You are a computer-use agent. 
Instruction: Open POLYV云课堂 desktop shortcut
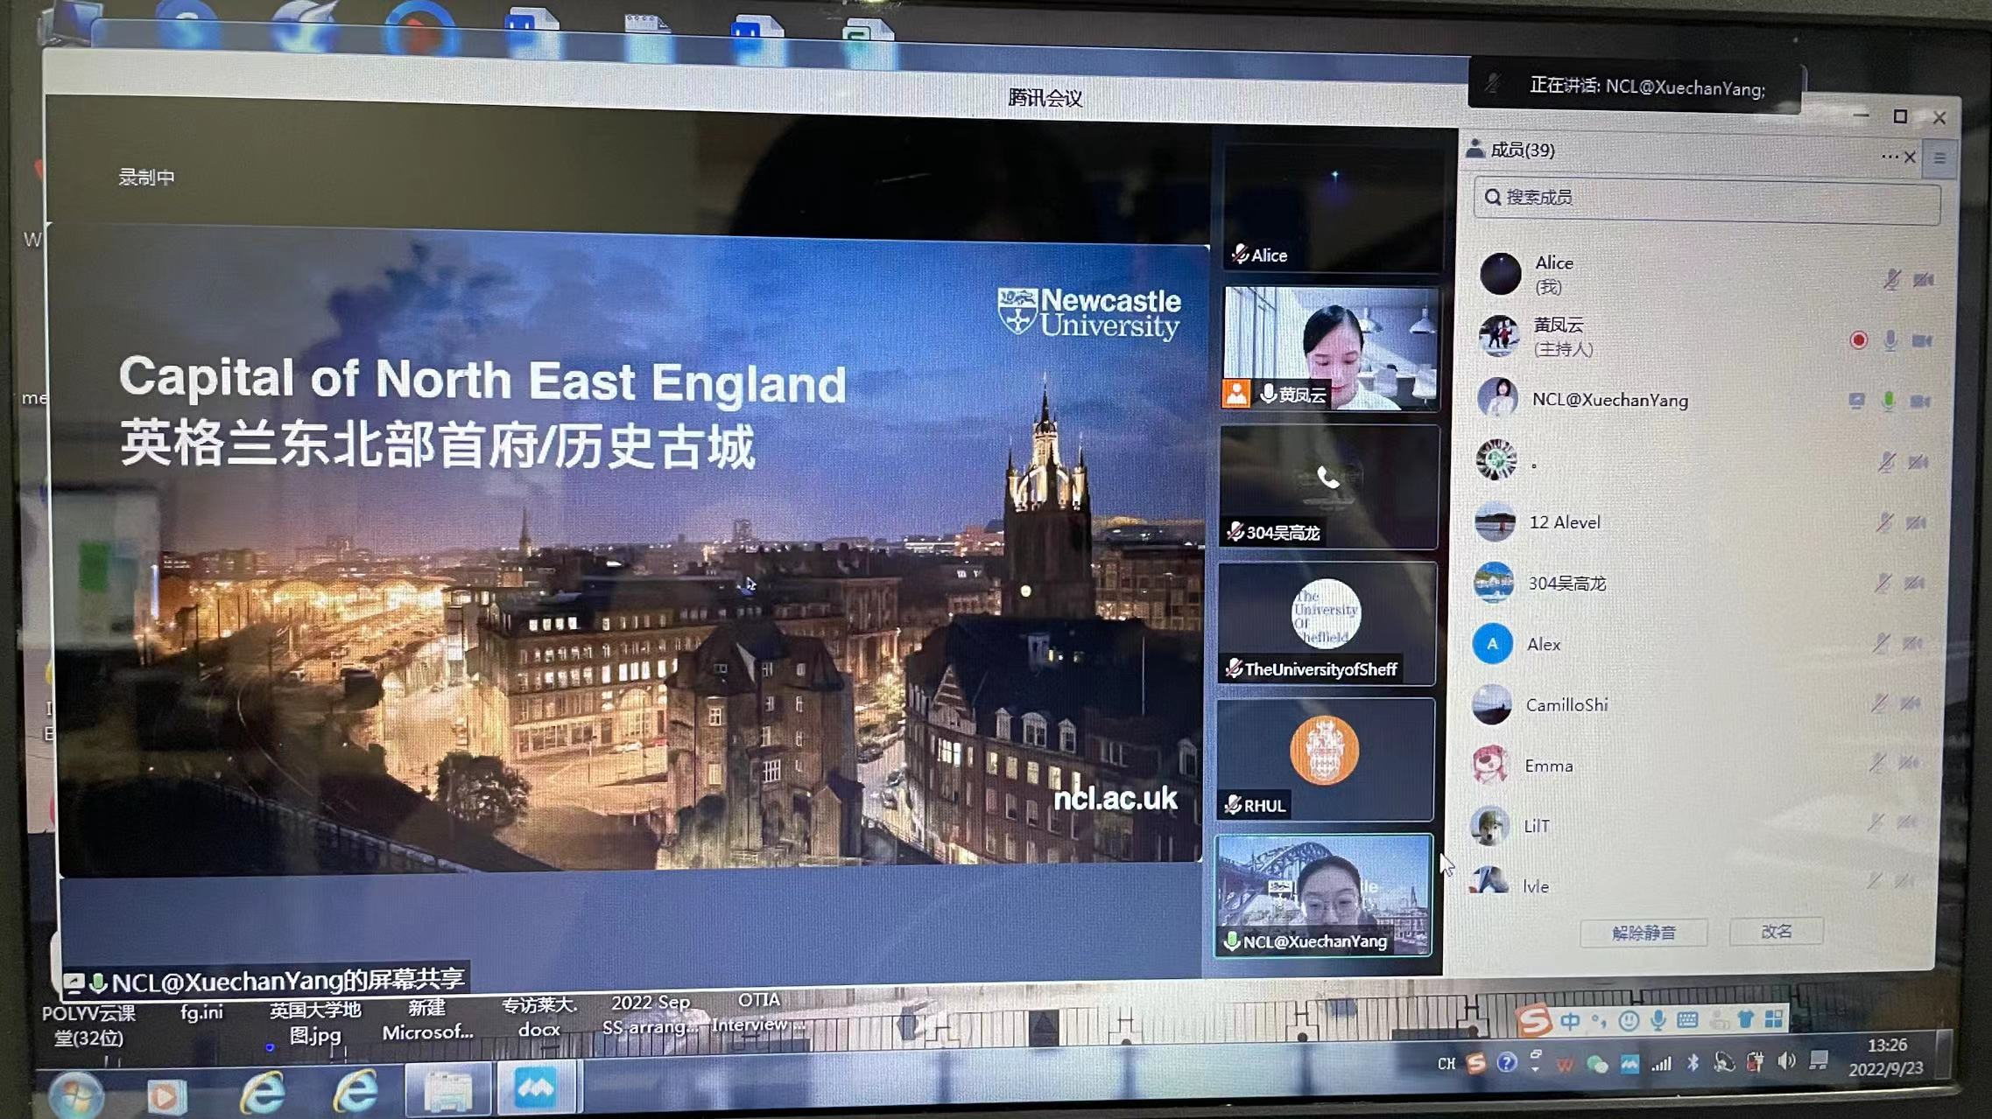click(x=88, y=1026)
